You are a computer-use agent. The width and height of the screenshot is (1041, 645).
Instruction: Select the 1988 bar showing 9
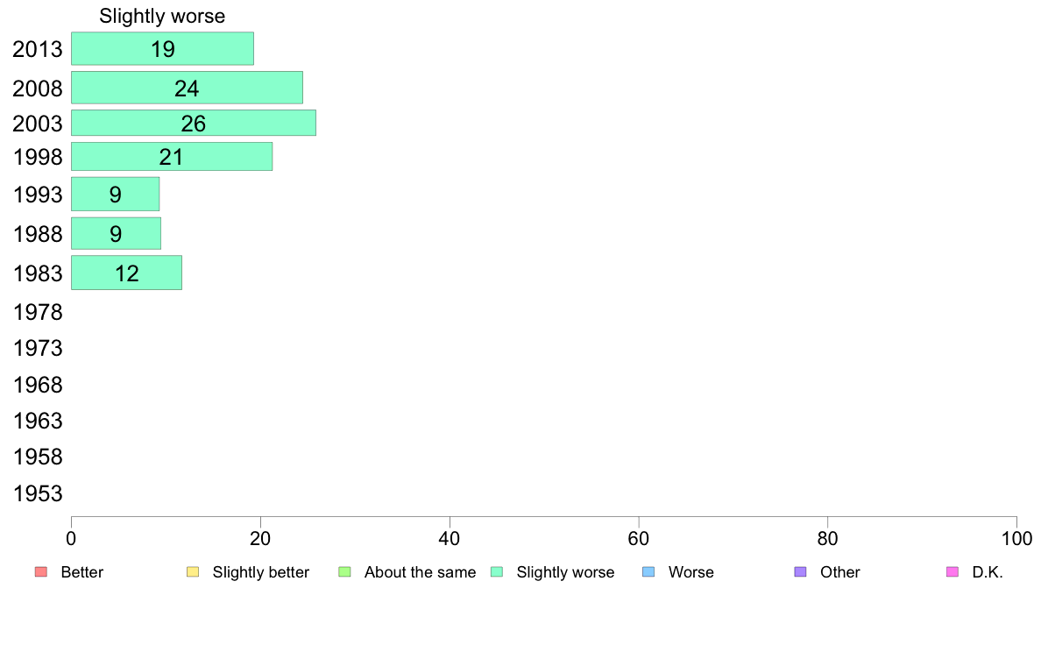click(117, 233)
